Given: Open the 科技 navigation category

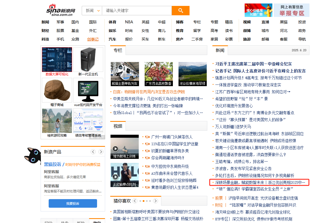Looking at the screenshot, I should tap(45, 39).
